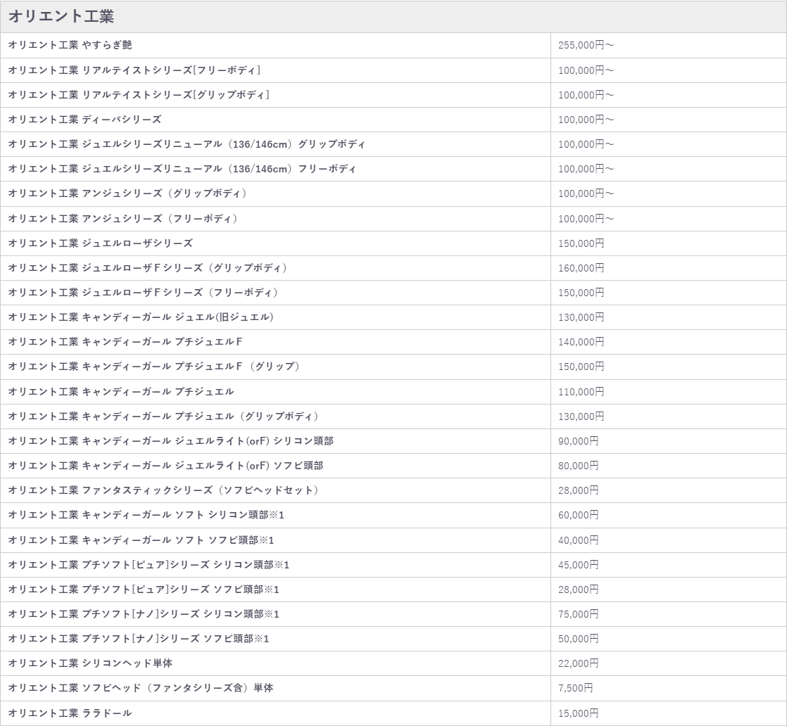This screenshot has width=787, height=726.
Task: Click the price in the ディーバシリーズ row
Action: (x=586, y=120)
